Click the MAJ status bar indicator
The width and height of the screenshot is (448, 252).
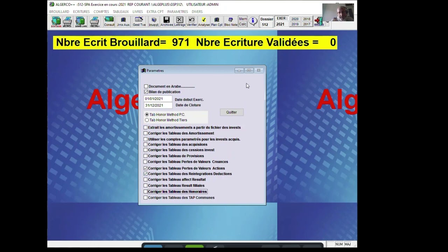(348, 244)
